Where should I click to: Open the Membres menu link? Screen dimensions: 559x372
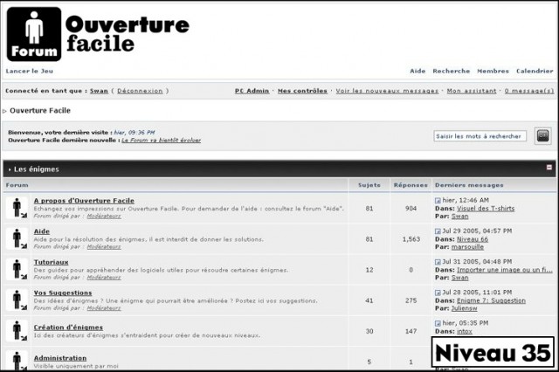[493, 71]
